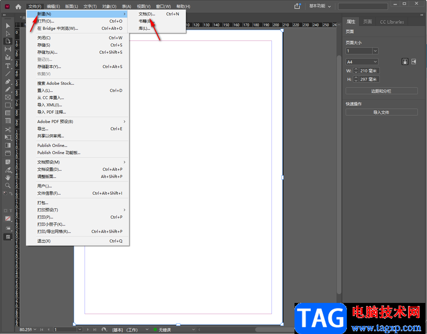Click the height stepper for 297 毫米
This screenshot has height=334, width=427.
(356, 79)
